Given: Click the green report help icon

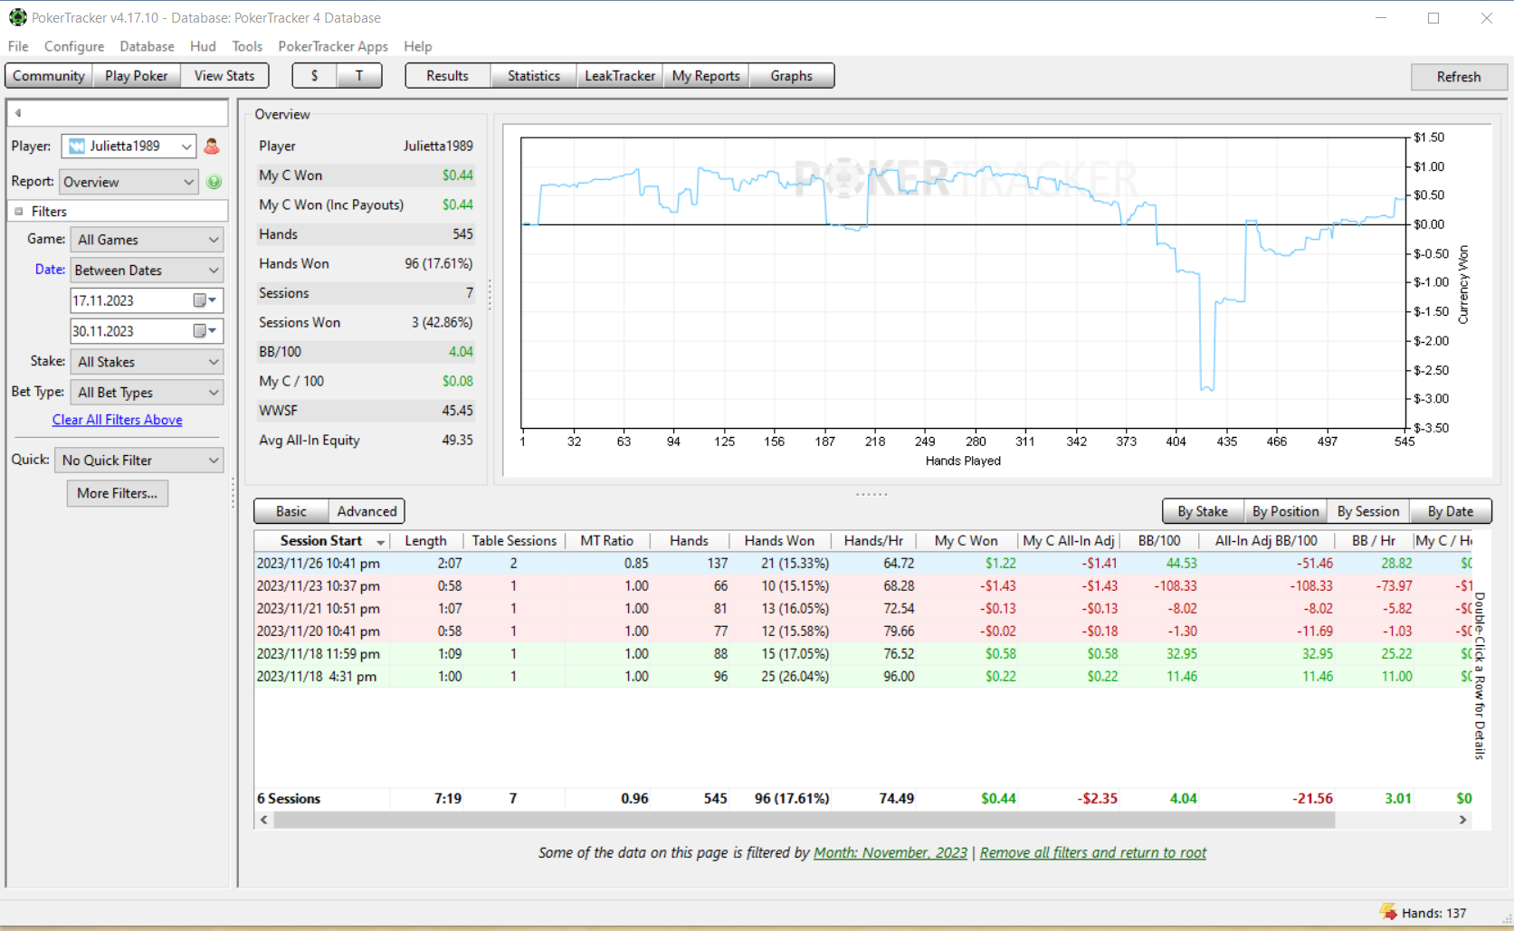Looking at the screenshot, I should pos(214,182).
